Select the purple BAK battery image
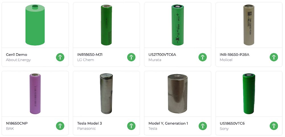Viewport: 285px width, 137px height. [x=35, y=94]
